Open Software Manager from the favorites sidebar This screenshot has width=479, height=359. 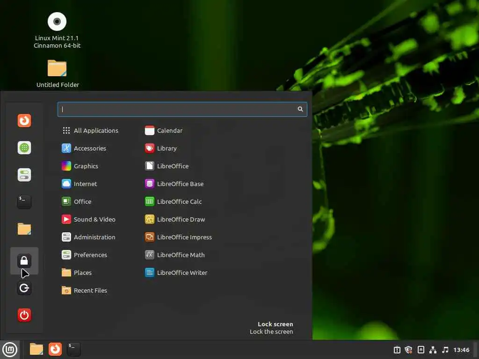tap(24, 148)
